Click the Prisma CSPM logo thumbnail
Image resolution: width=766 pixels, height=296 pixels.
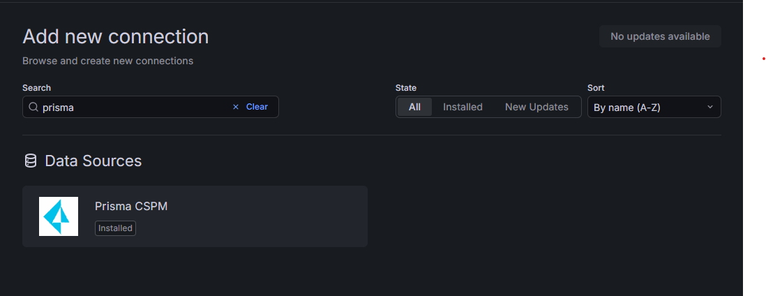59,216
